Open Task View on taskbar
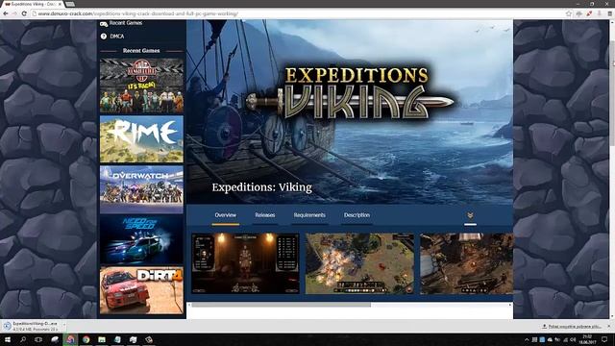This screenshot has width=615, height=346. pyautogui.click(x=38, y=339)
